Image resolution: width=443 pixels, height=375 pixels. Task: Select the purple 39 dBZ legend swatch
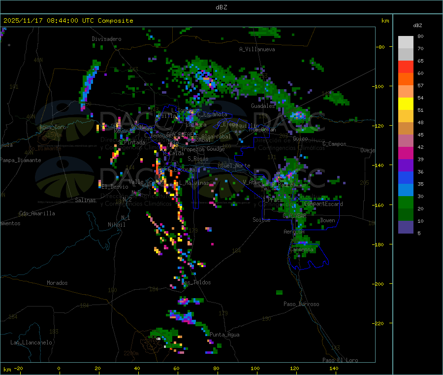click(x=406, y=166)
